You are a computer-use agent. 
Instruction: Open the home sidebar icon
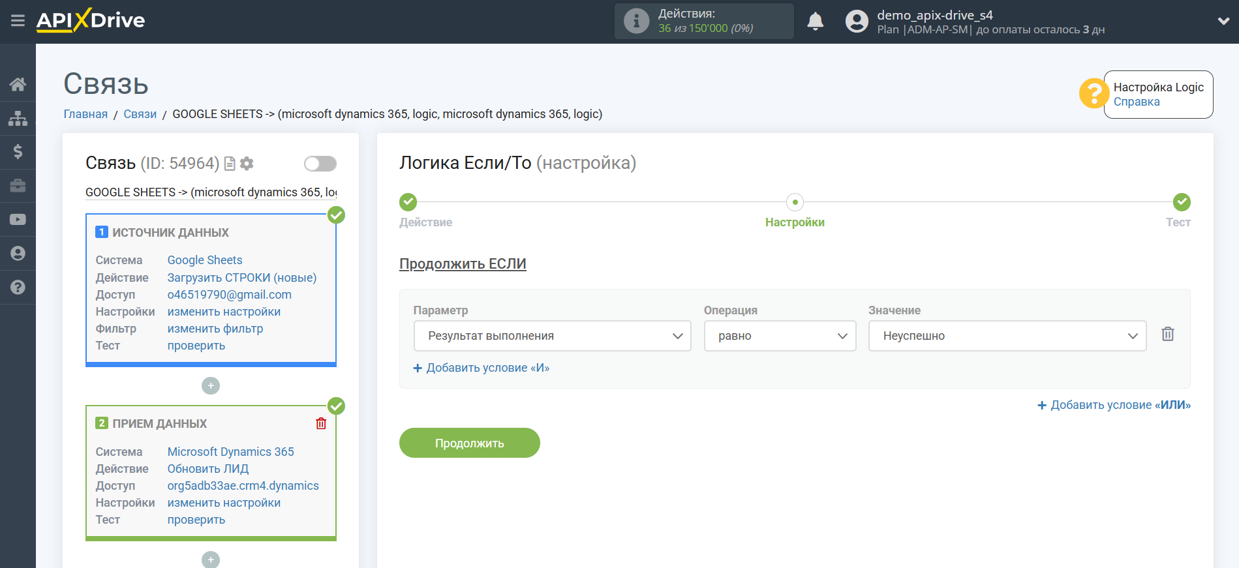pos(18,84)
